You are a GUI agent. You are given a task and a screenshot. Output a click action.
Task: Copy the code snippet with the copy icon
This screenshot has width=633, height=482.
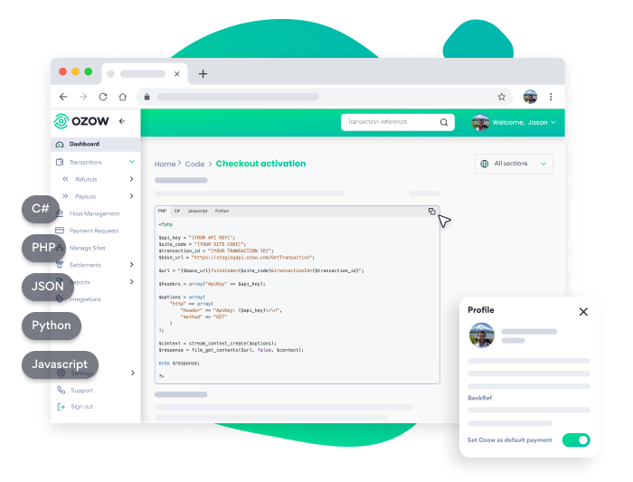coord(431,212)
